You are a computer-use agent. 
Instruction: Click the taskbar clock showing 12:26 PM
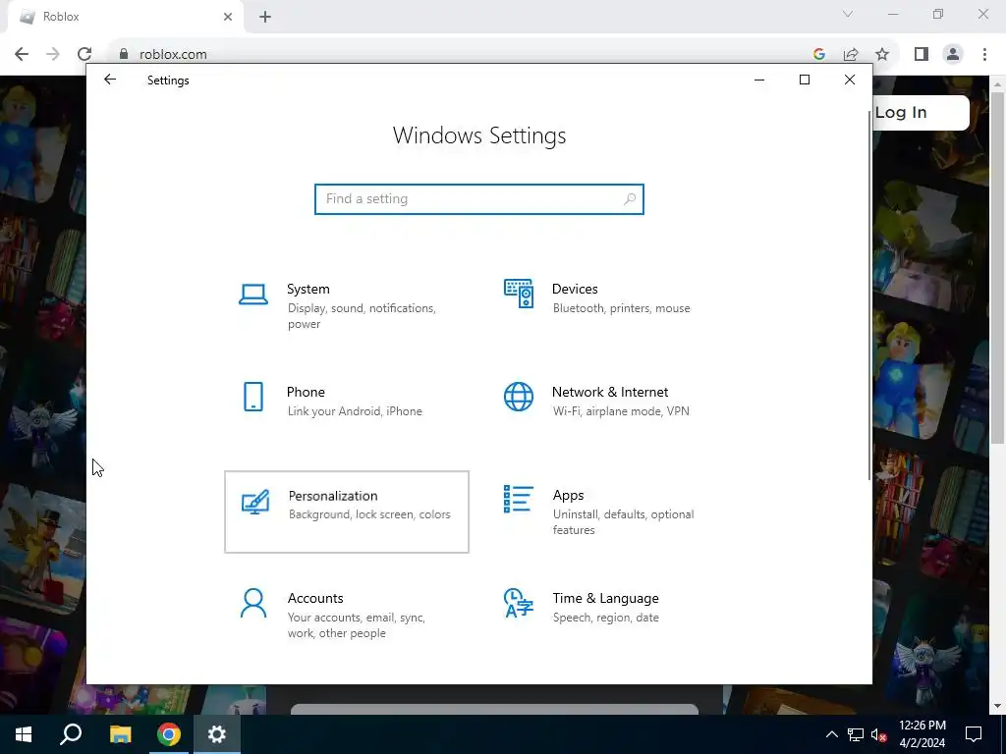tap(922, 734)
